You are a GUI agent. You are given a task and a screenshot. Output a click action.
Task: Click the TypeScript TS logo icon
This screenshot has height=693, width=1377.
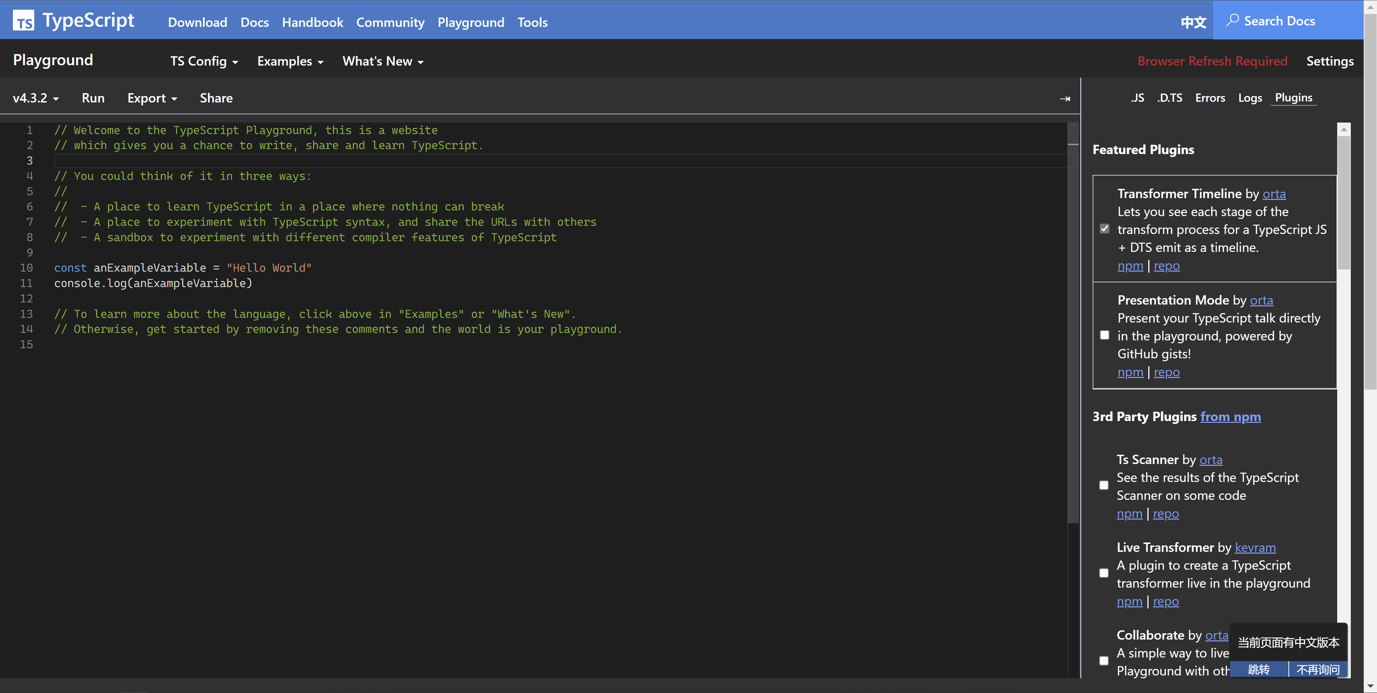pyautogui.click(x=24, y=21)
